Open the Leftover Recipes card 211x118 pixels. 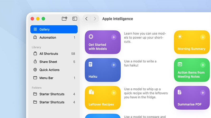tap(103, 98)
